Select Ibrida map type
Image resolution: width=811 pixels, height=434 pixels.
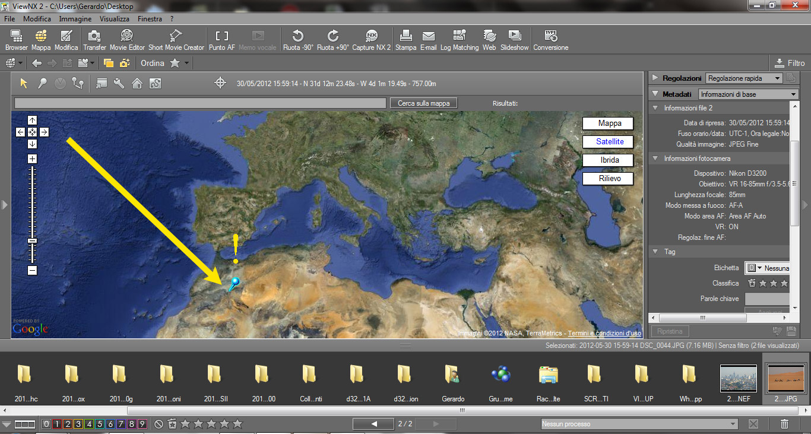(x=607, y=160)
